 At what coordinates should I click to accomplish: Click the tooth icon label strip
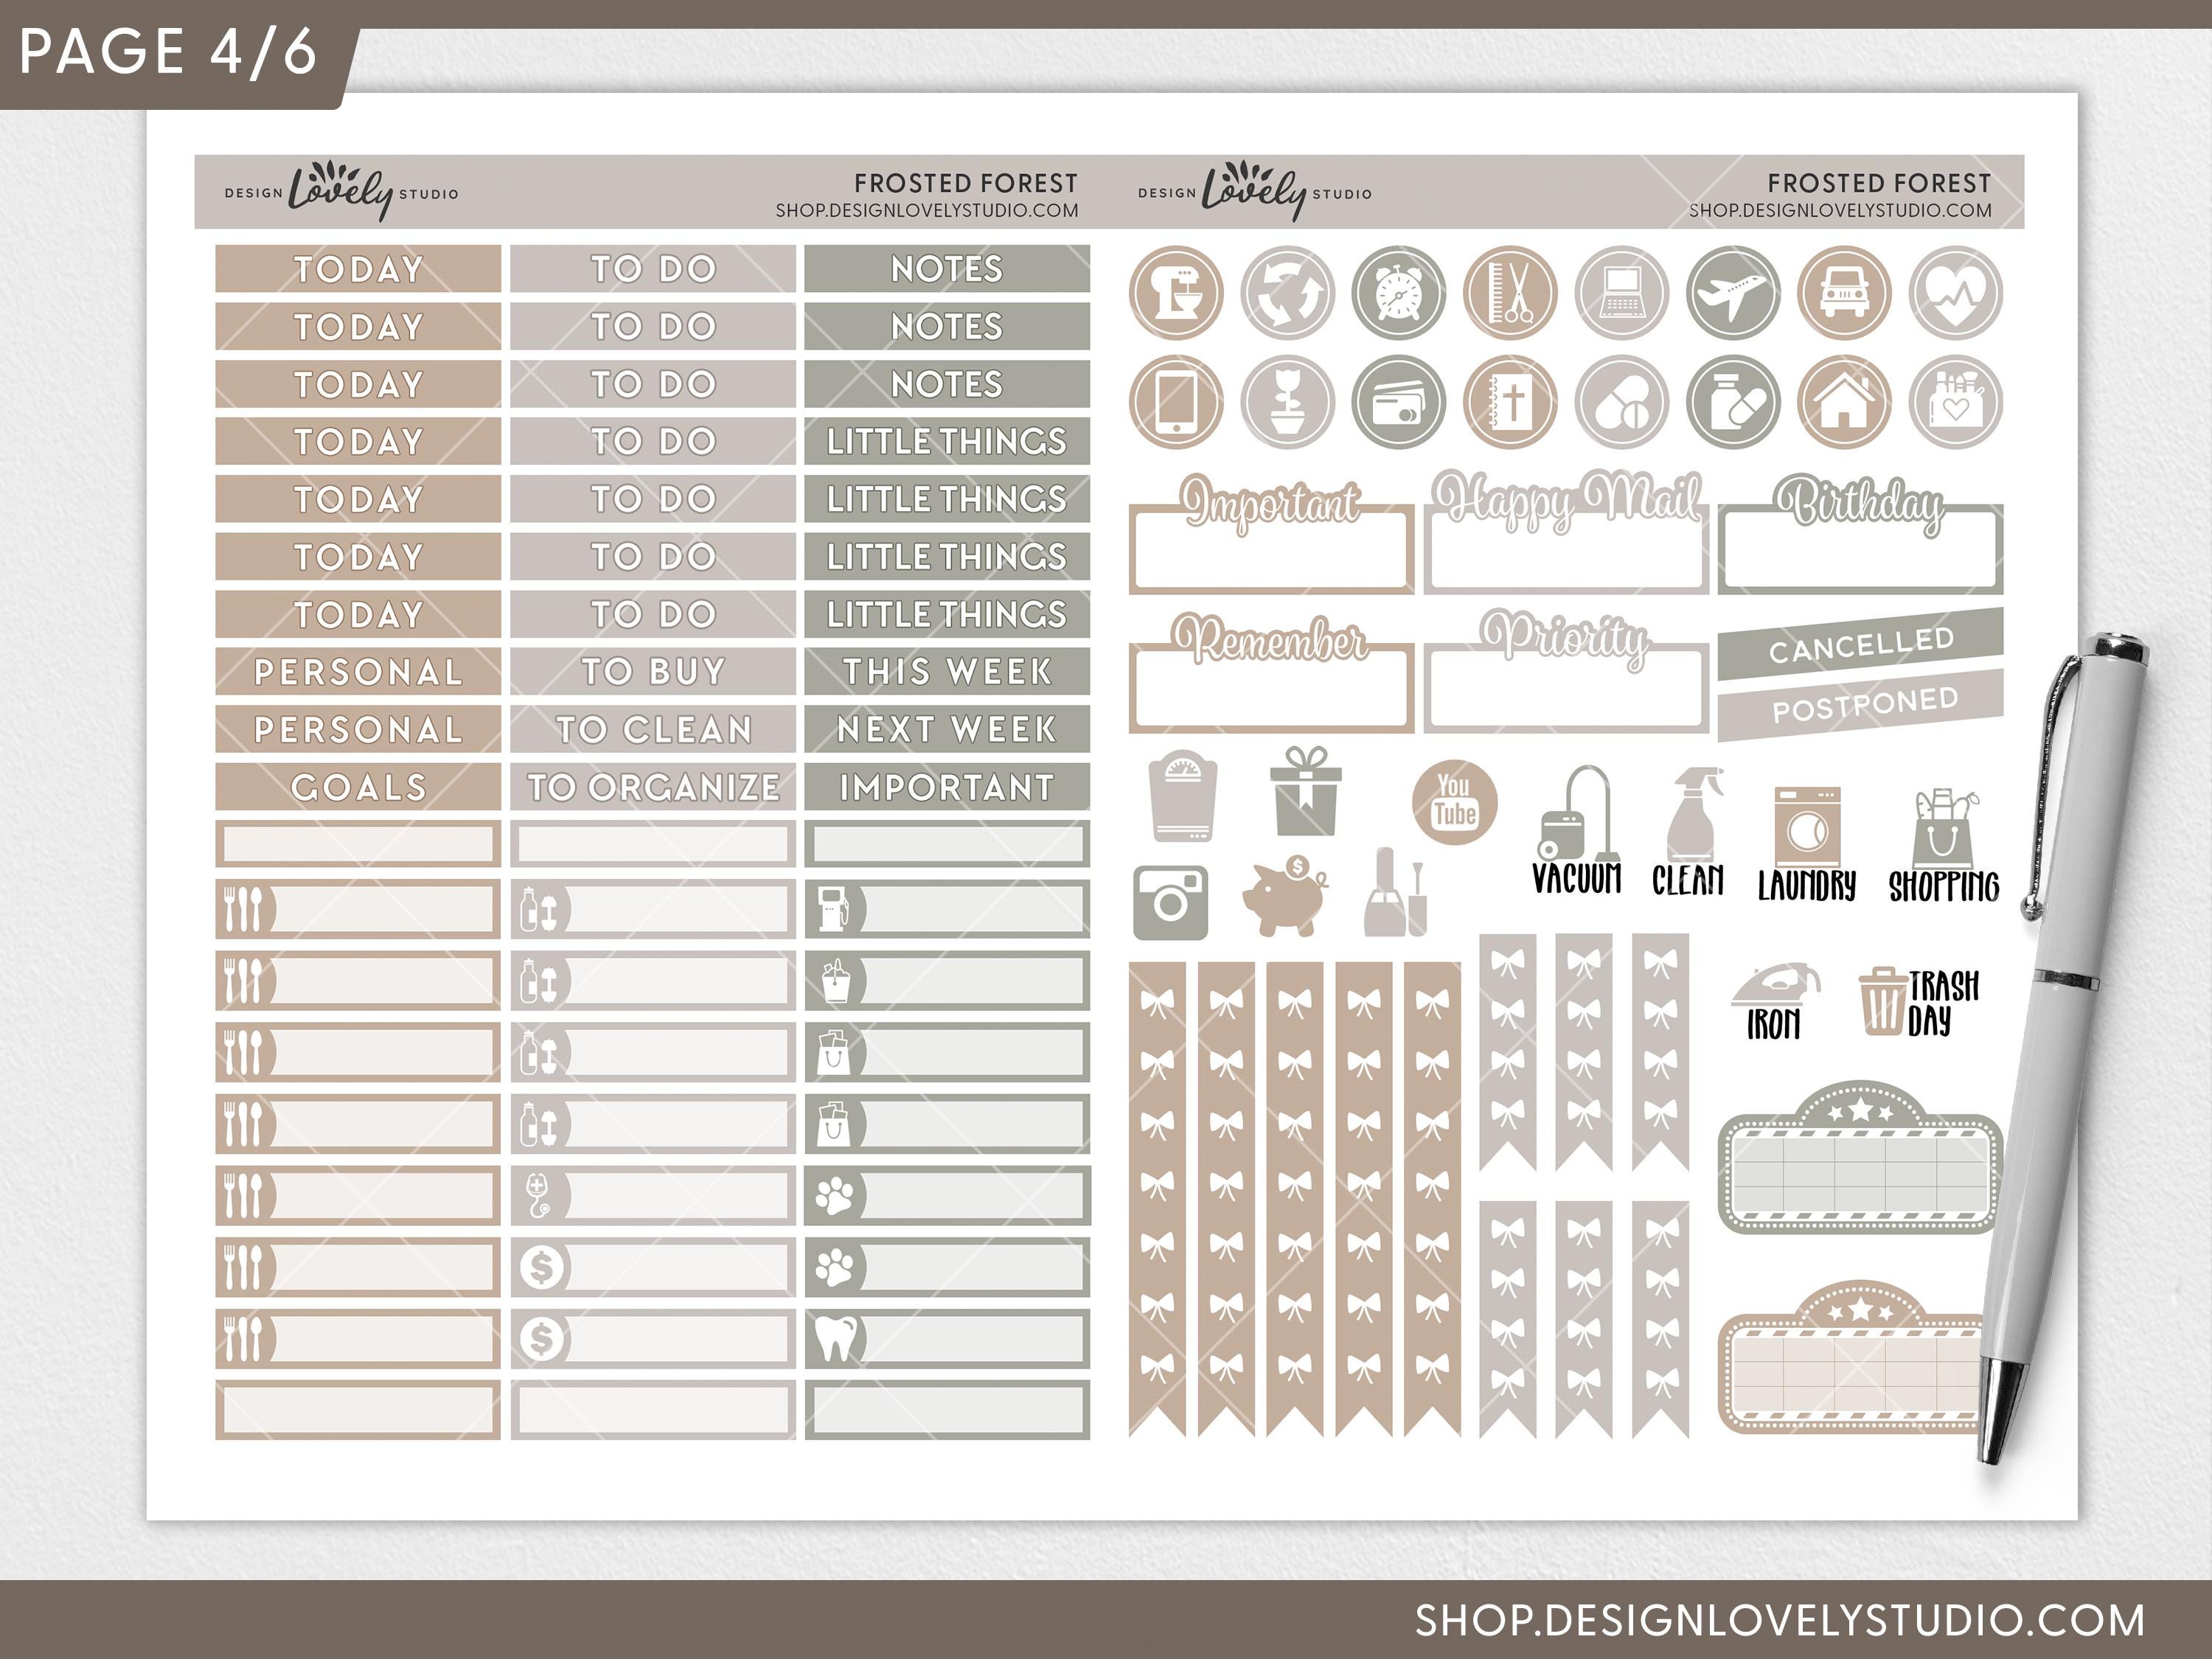947,1339
